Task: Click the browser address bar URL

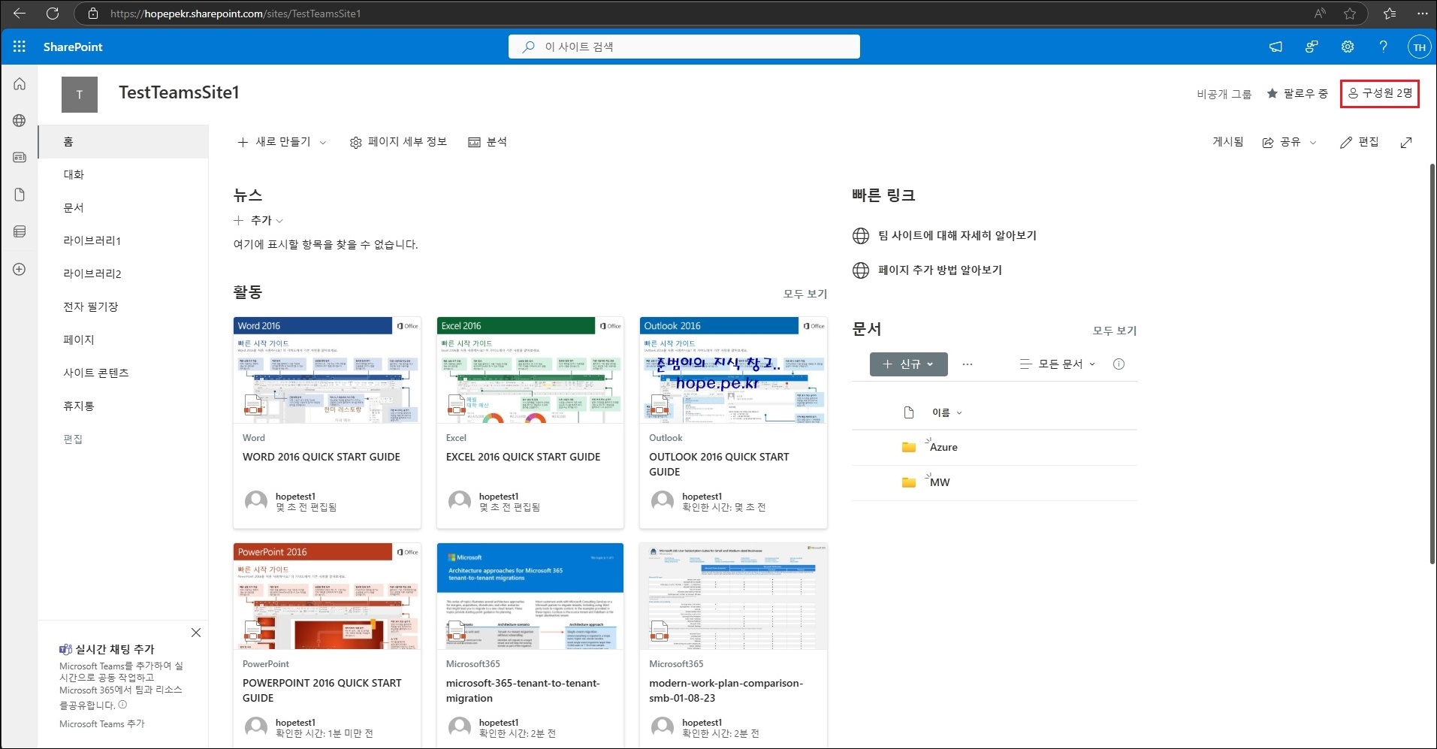Action: [236, 14]
